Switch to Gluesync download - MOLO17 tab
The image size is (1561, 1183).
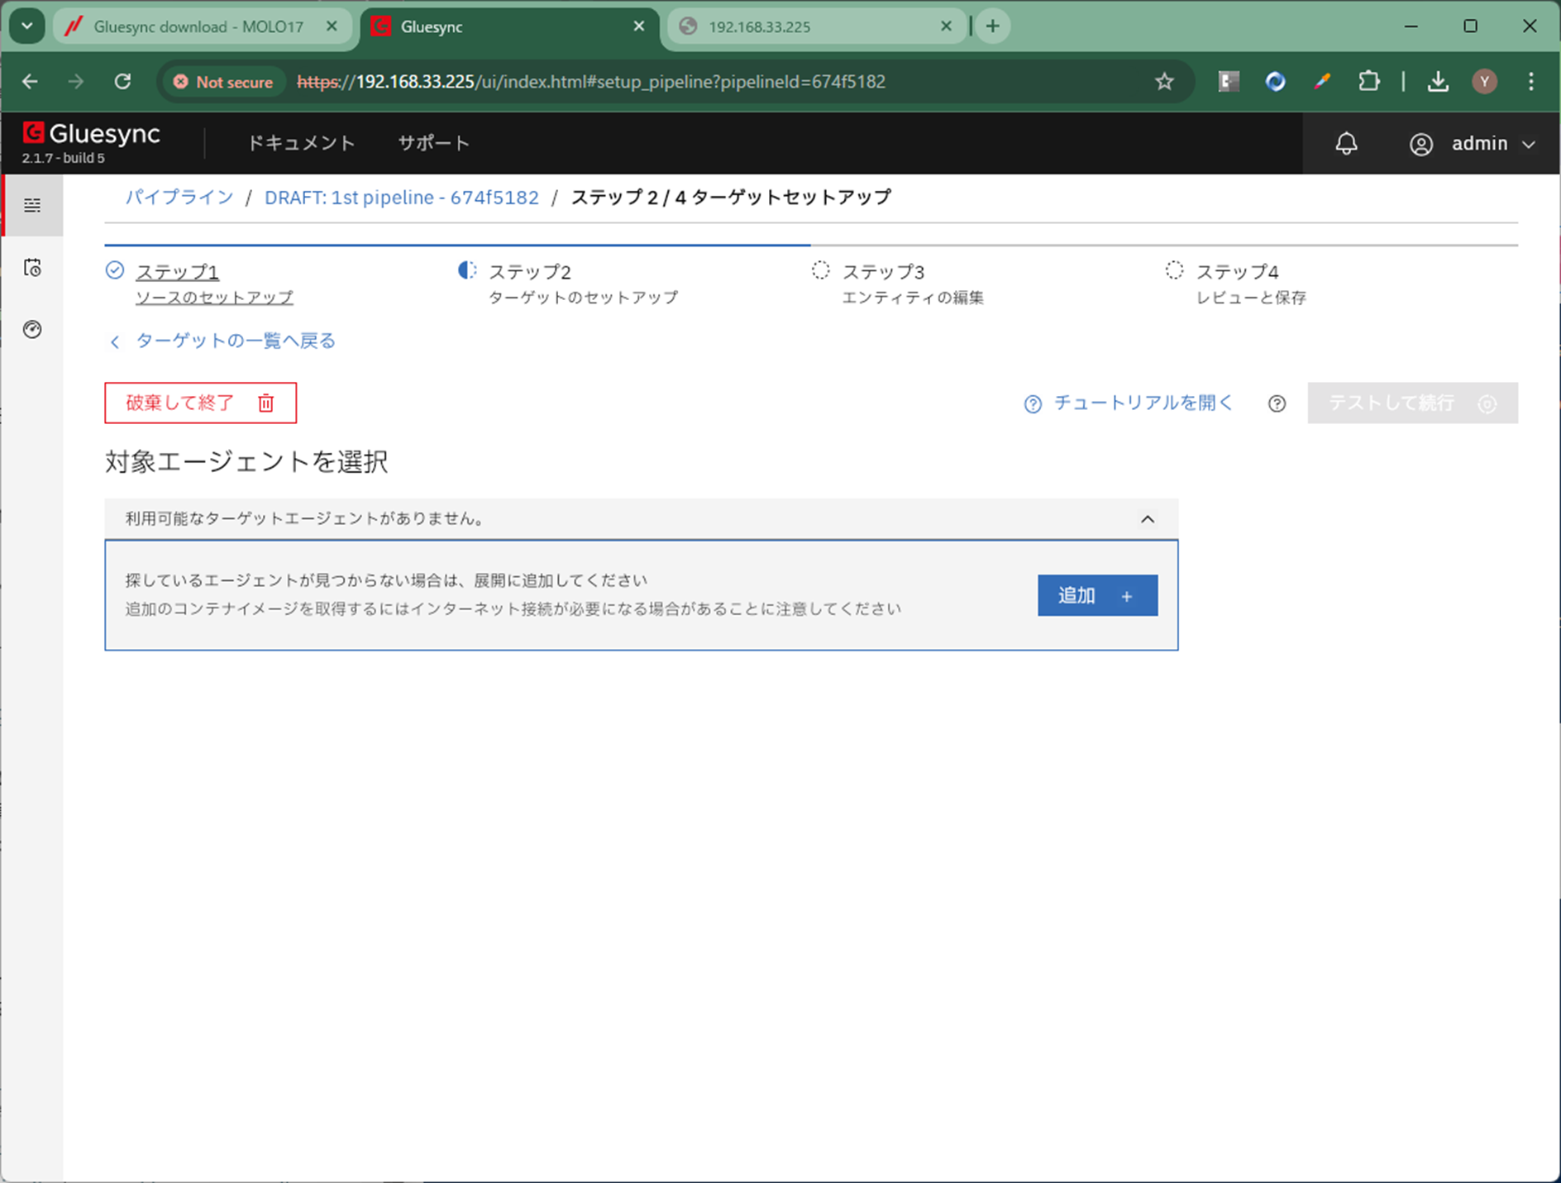(198, 26)
